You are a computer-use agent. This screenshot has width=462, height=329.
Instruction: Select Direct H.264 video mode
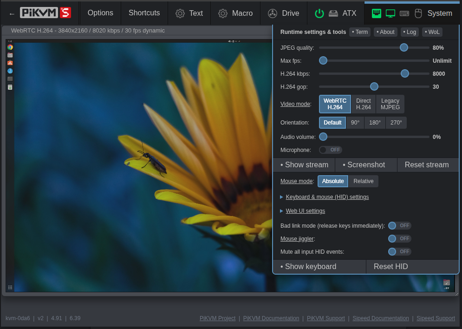363,104
